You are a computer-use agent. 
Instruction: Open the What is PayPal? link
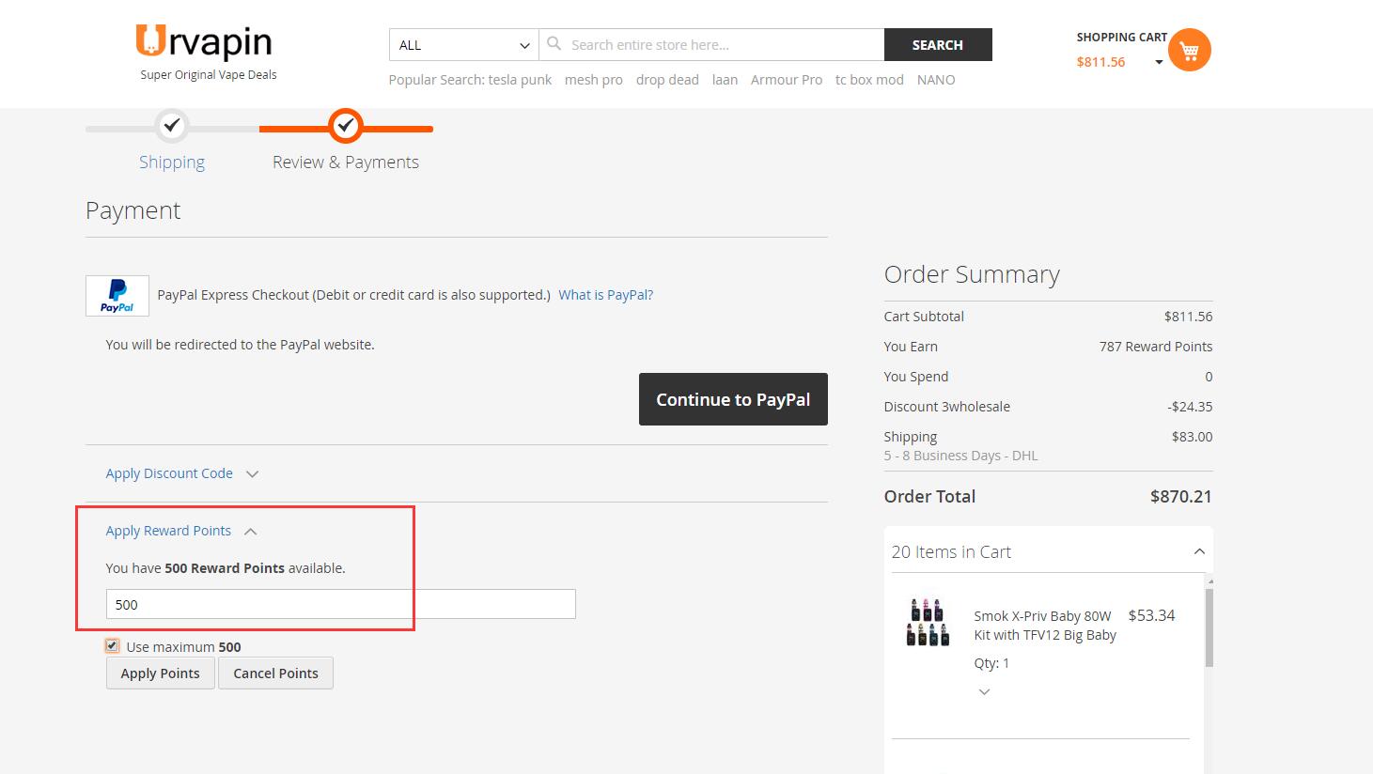pyautogui.click(x=605, y=295)
